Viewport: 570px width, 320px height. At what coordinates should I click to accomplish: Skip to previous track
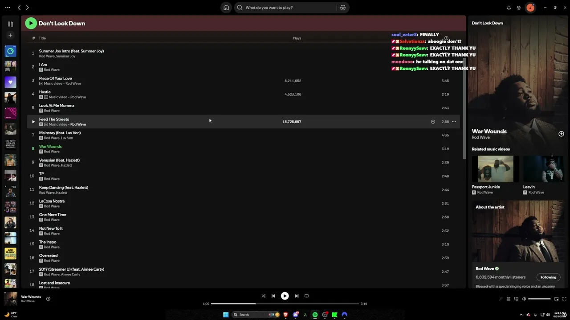(273, 296)
